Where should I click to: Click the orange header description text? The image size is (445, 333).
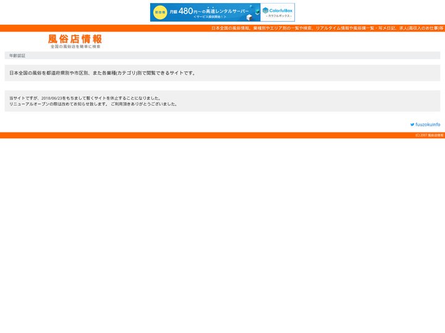(x=327, y=28)
